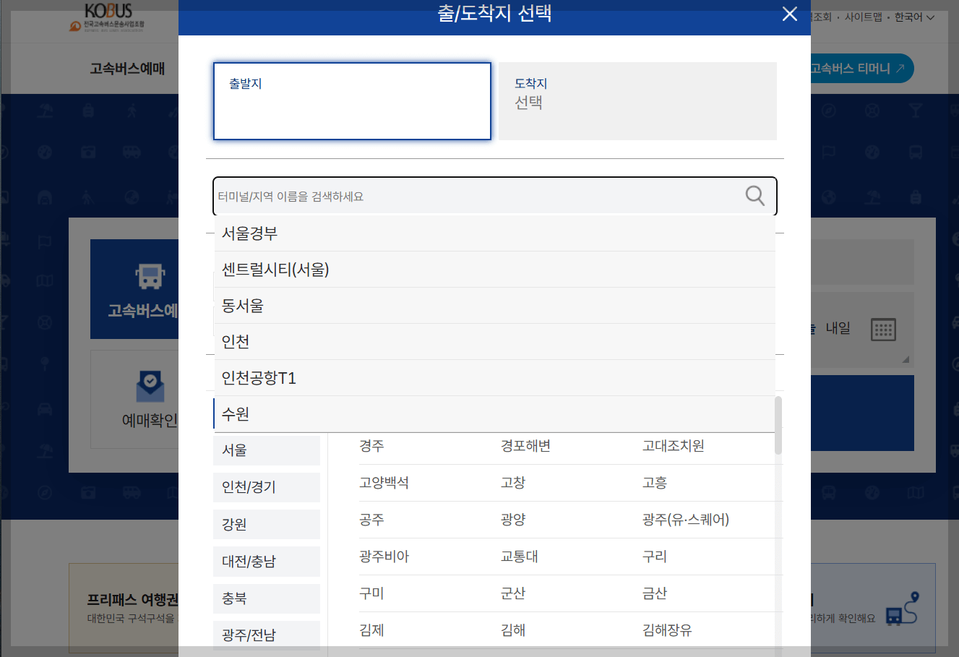
Task: Choose 인천 from the suggestion list
Action: (x=494, y=342)
